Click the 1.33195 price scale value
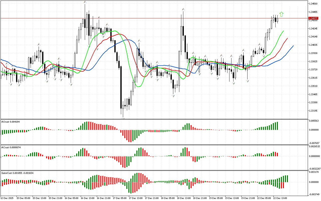321x201 pixels. click(x=313, y=111)
